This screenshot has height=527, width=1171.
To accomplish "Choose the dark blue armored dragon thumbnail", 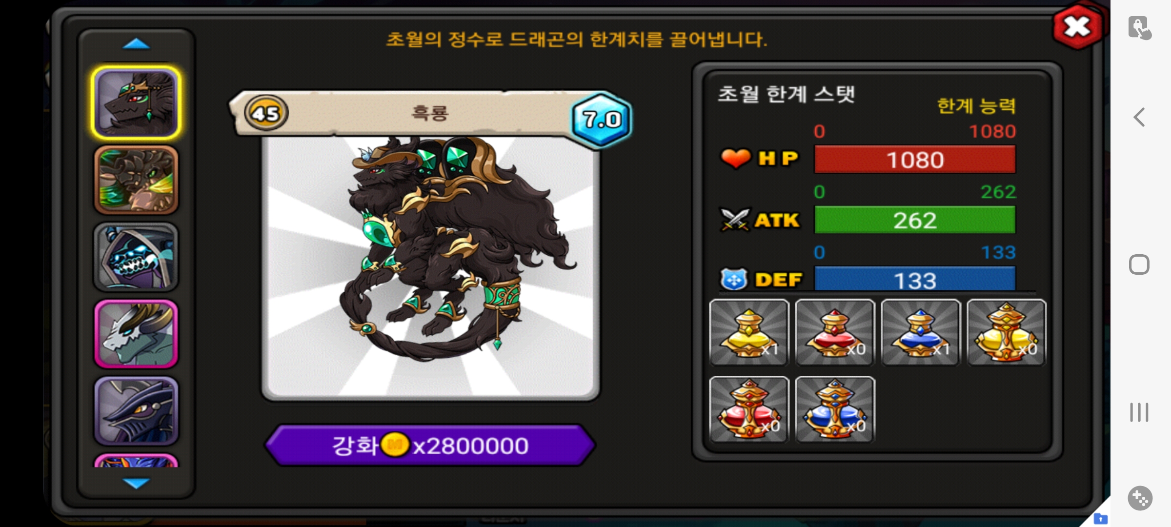I will [x=136, y=411].
